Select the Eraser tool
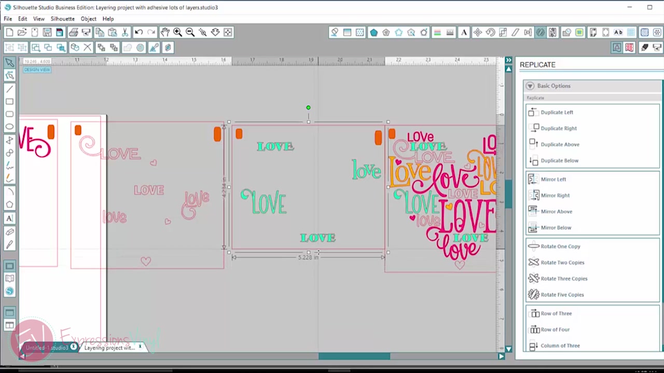The height and width of the screenshot is (373, 664). [9, 232]
